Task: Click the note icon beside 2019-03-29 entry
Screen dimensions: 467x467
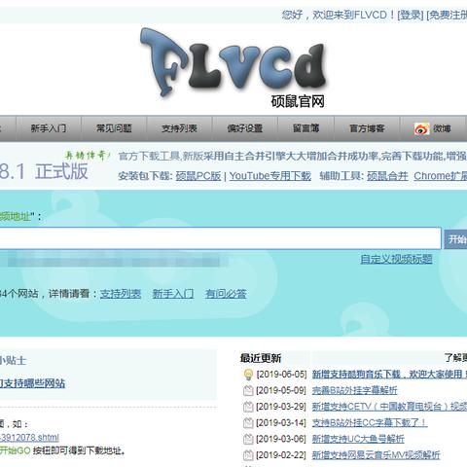Action: [x=248, y=407]
